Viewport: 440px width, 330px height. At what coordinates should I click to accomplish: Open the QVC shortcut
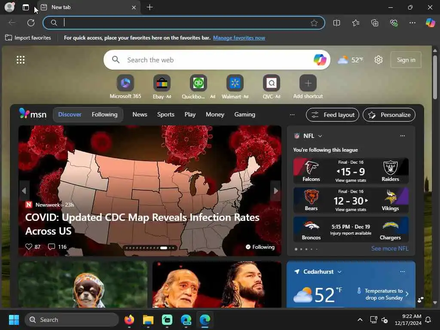coord(272,87)
